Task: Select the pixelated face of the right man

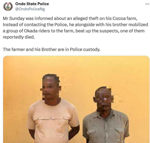Action: pos(104,100)
